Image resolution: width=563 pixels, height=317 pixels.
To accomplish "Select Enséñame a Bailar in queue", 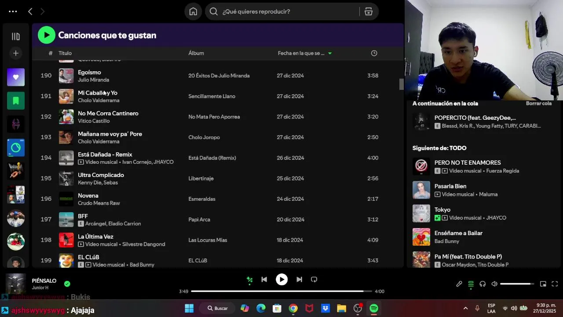I will tap(458, 233).
